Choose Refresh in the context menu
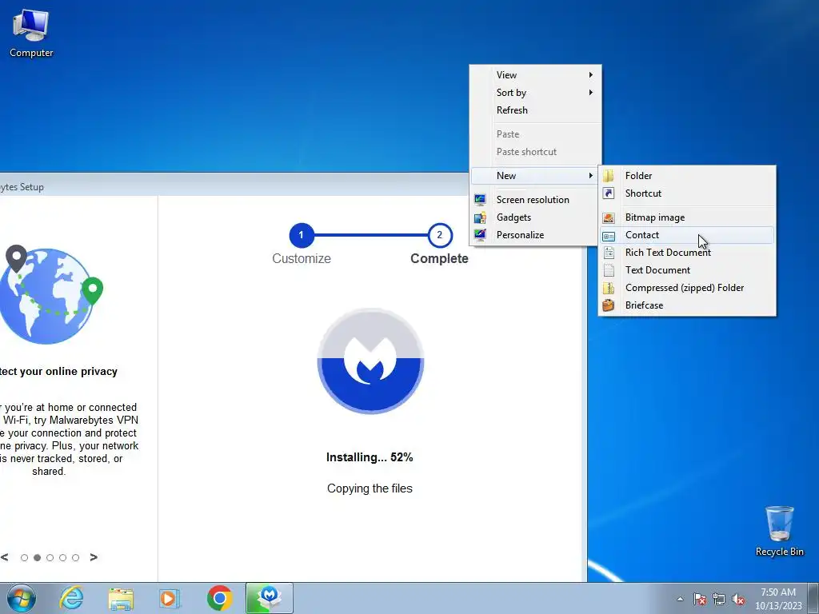 [535, 110]
